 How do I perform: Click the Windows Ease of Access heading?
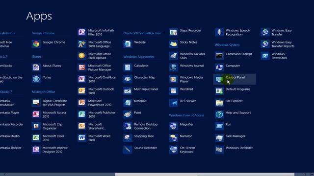click(x=186, y=115)
